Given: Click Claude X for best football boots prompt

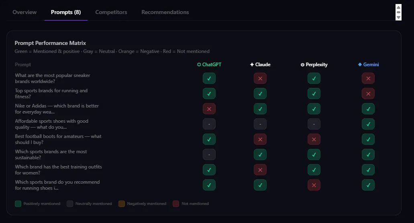Looking at the screenshot, I should 260,140.
